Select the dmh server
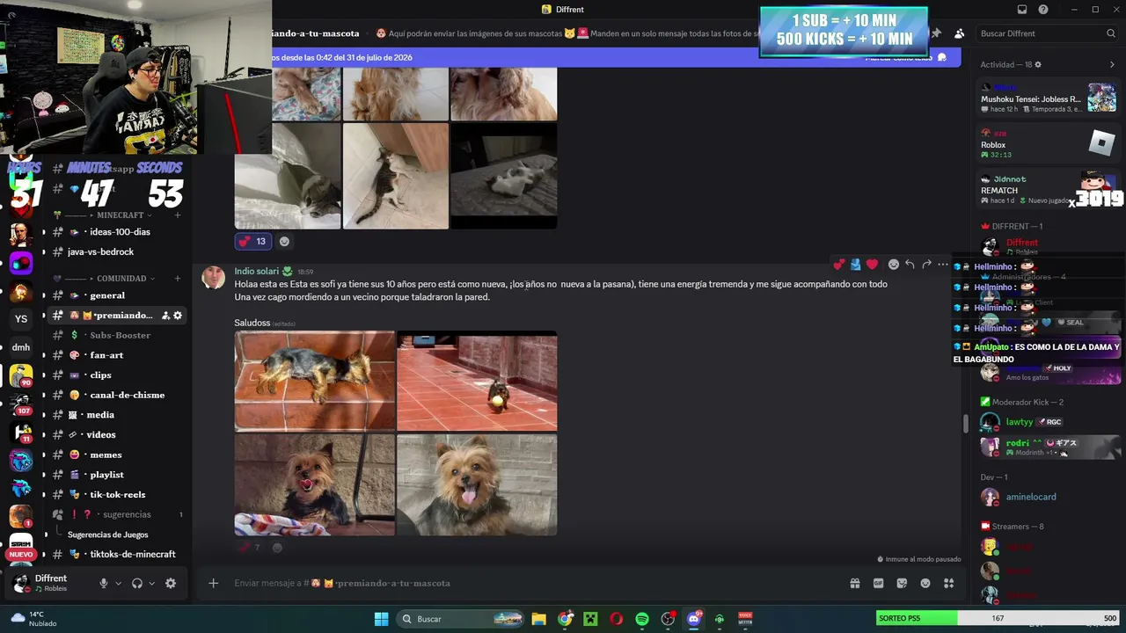1126x633 pixels. click(21, 347)
